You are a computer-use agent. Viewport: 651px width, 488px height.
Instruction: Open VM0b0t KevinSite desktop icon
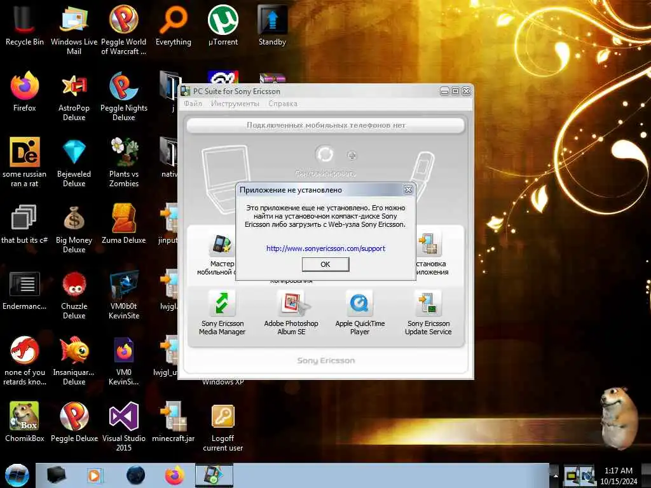[x=124, y=284]
